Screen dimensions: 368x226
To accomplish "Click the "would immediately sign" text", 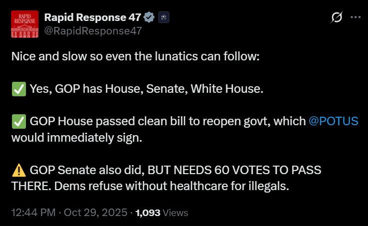I will [76, 138].
